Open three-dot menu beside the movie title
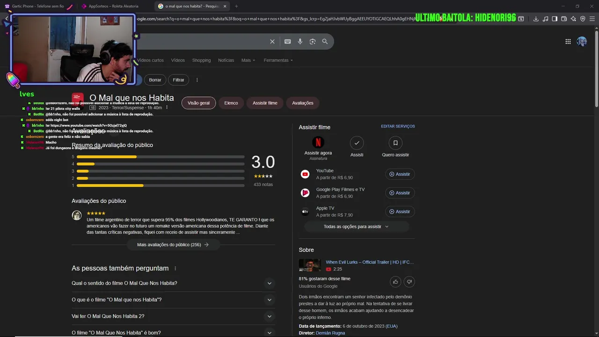Viewport: 599px width, 337px height. pyautogui.click(x=167, y=108)
